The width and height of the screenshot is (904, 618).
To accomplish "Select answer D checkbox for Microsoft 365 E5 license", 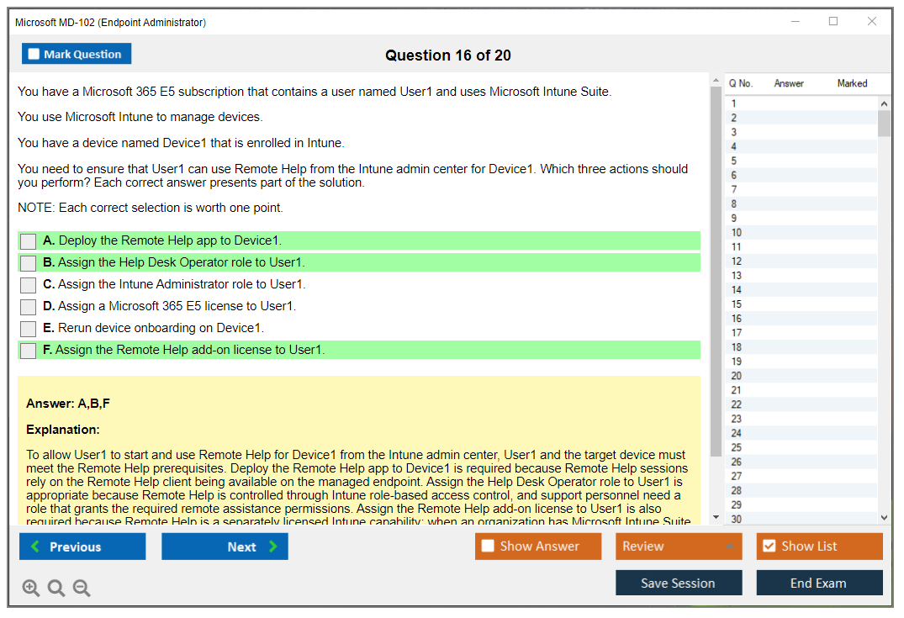I will pyautogui.click(x=28, y=307).
